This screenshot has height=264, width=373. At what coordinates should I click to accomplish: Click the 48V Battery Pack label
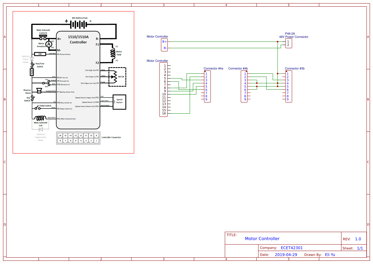(x=80, y=18)
